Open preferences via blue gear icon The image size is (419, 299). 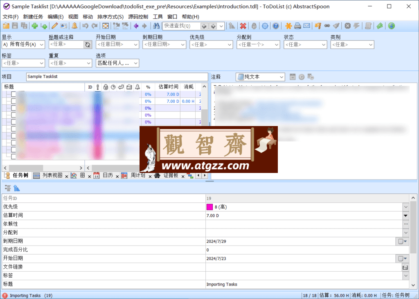click(x=265, y=26)
